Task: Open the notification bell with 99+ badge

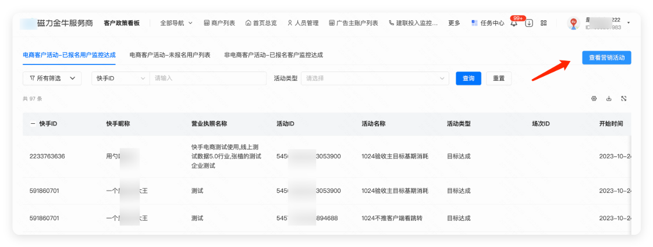Action: coord(514,24)
